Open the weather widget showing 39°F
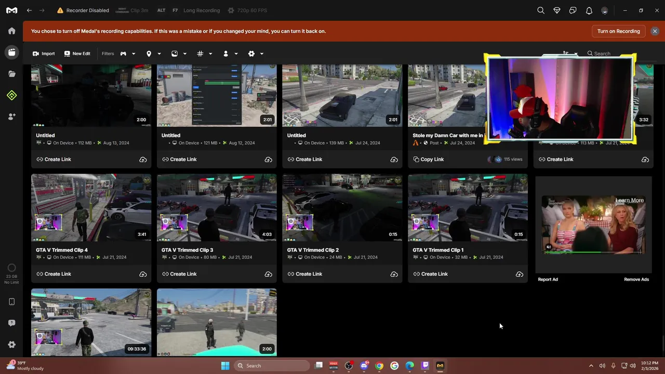 (x=25, y=366)
